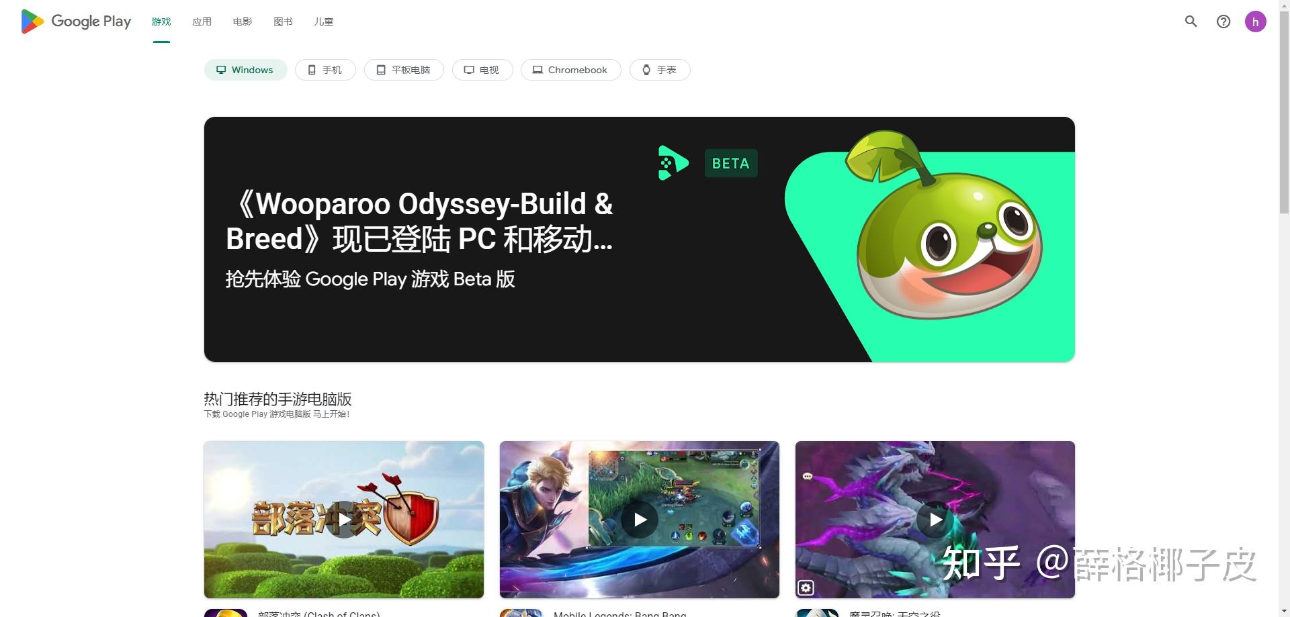Viewport: 1290px width, 617px height.
Task: Open the purple account avatar
Action: click(x=1255, y=21)
